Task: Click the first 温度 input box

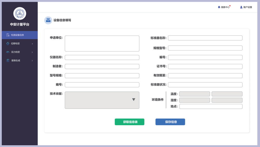Action: [194, 94]
